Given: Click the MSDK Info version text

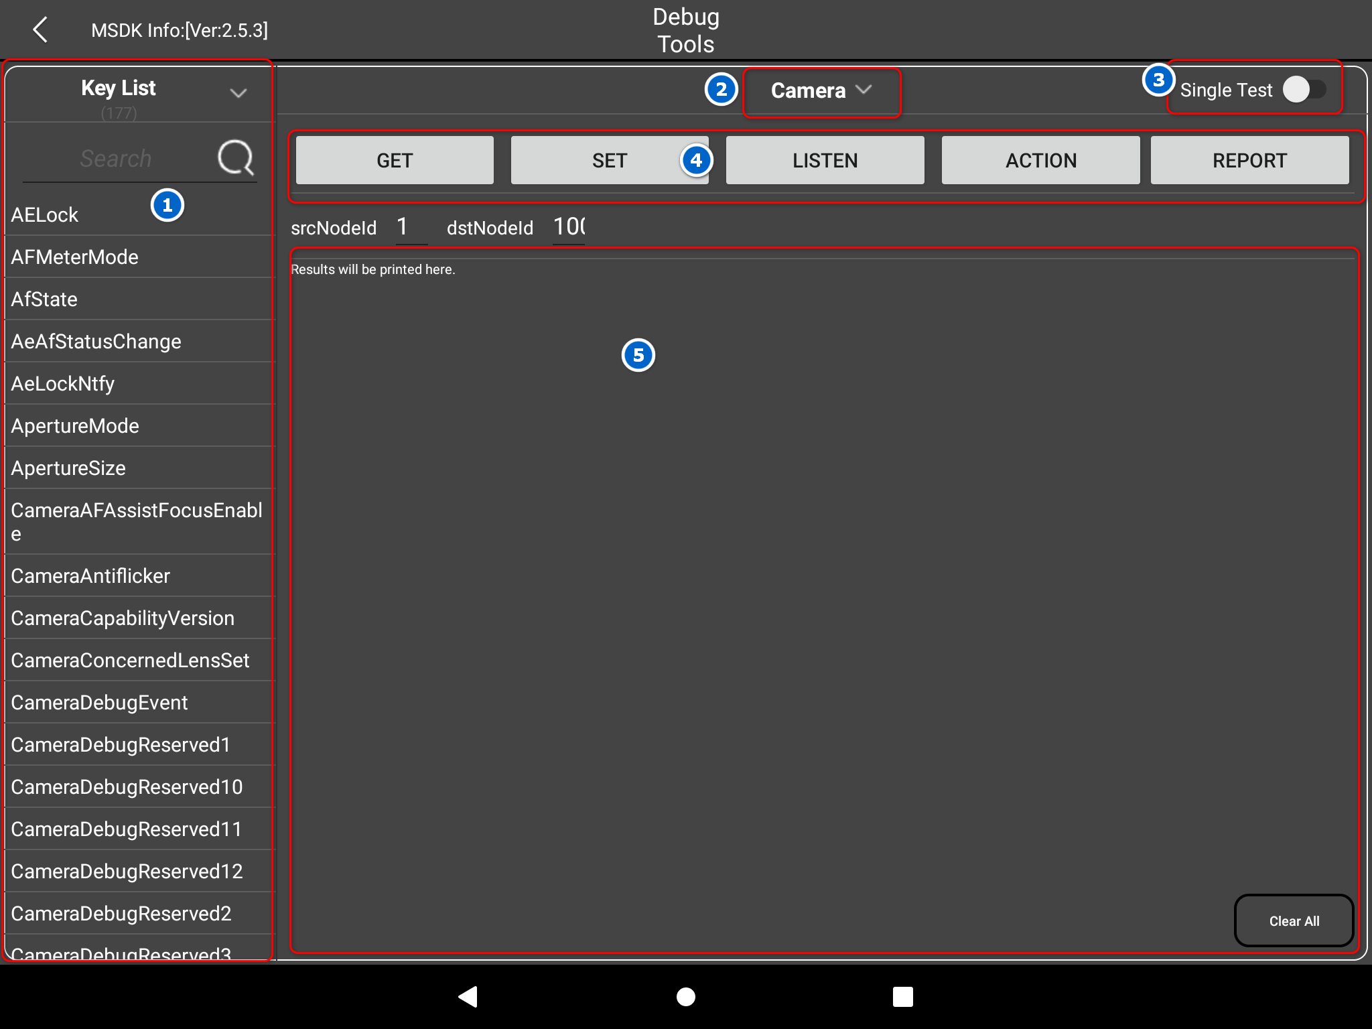Looking at the screenshot, I should (180, 30).
